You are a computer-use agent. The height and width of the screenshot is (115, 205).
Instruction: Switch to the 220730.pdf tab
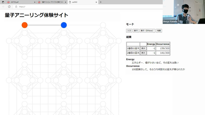click(x=21, y=2)
